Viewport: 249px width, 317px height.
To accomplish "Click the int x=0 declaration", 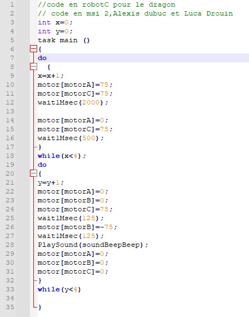I will tap(55, 22).
